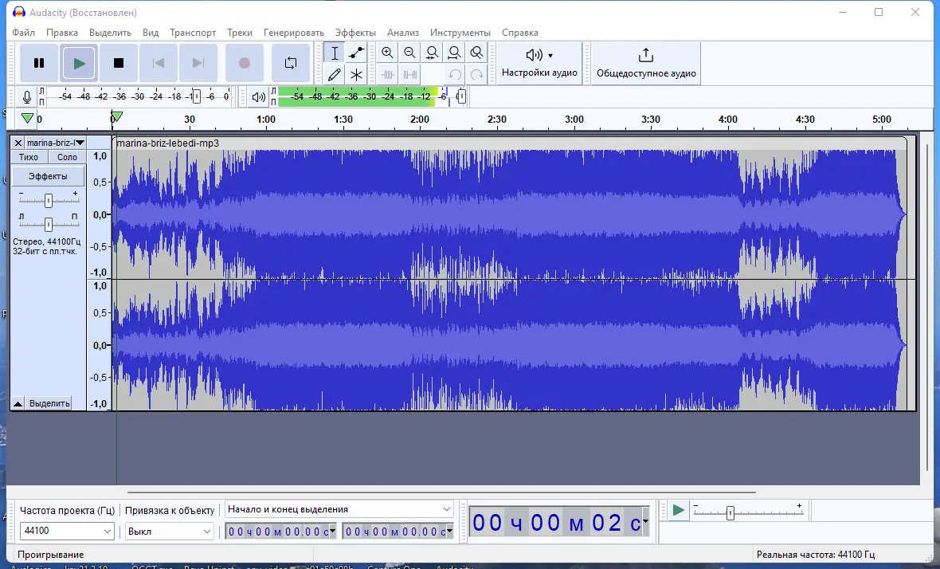This screenshot has width=940, height=569.
Task: Select the Multi-tool asterisk icon
Action: pyautogui.click(x=357, y=75)
